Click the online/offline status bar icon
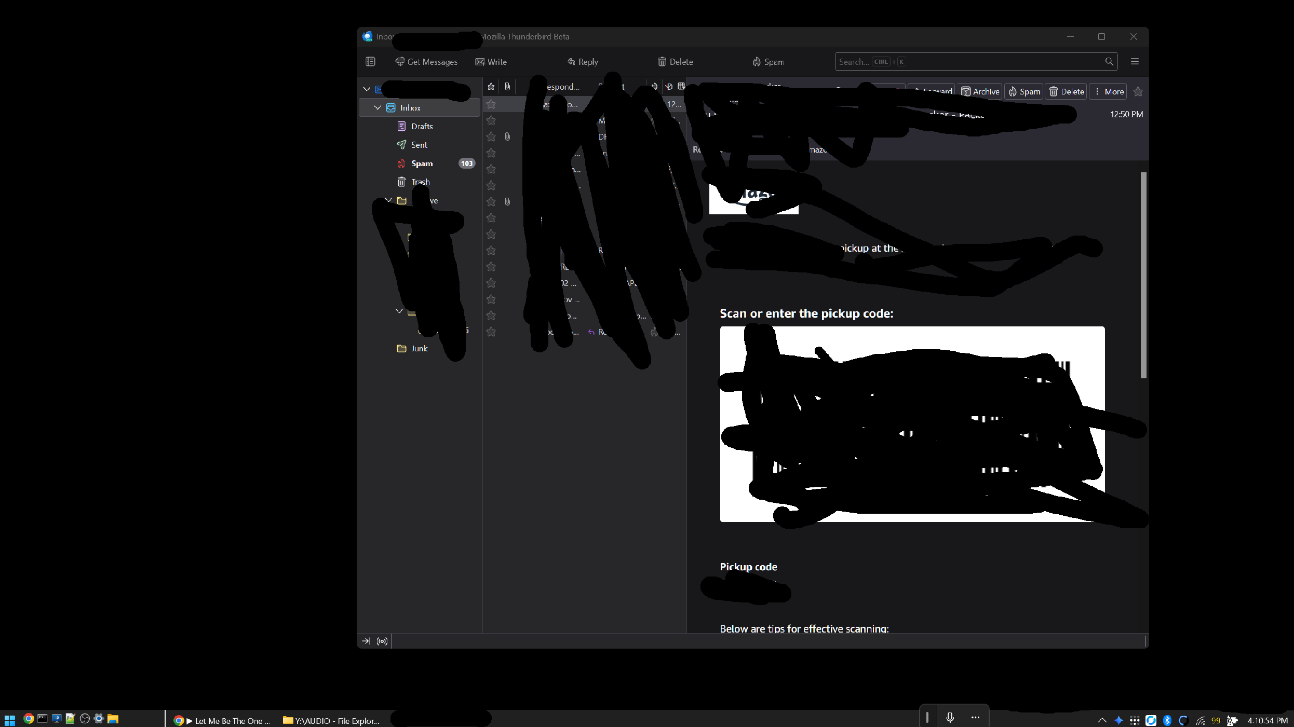 tap(382, 641)
